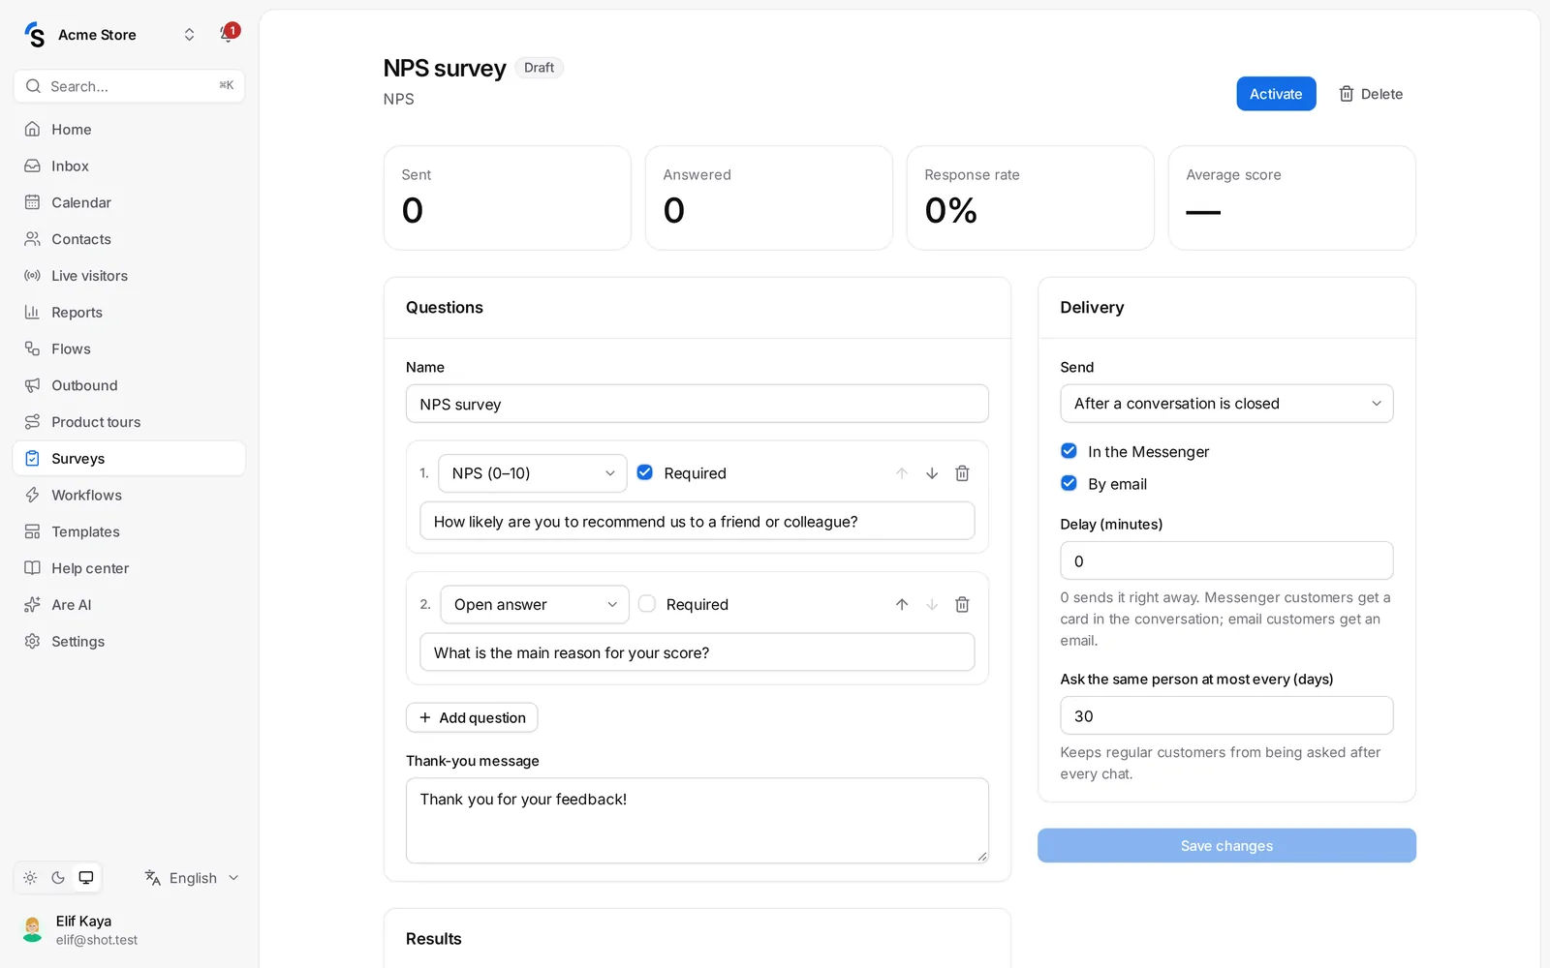Focus the survey Name field

click(697, 404)
